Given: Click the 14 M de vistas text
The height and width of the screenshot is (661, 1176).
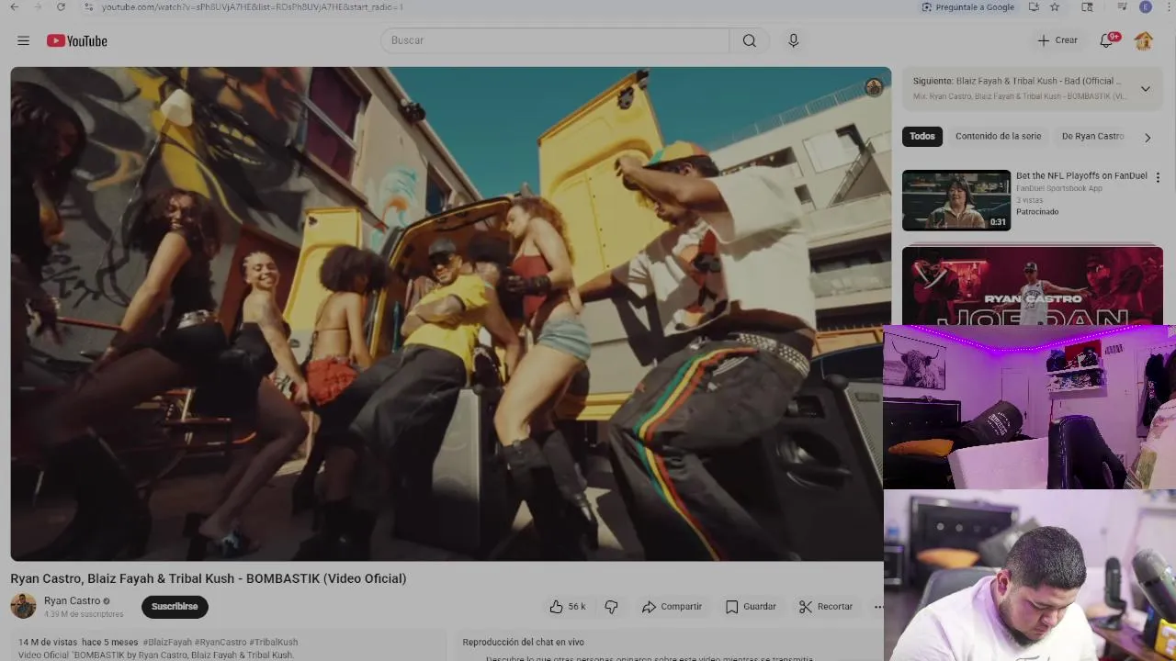Looking at the screenshot, I should coord(48,642).
